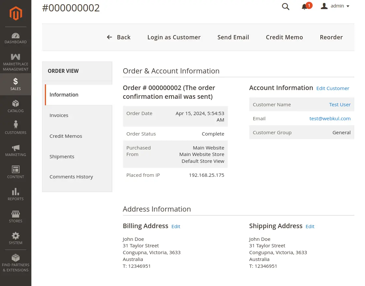Viewport: 365px width, 286px height.
Task: Switch to the Invoices tab
Action: point(59,115)
